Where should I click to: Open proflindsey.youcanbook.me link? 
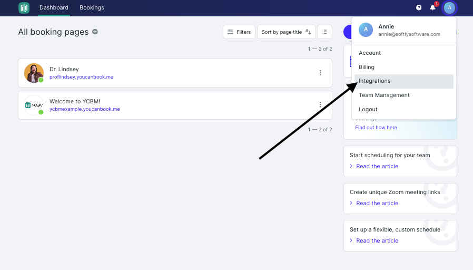82,76
